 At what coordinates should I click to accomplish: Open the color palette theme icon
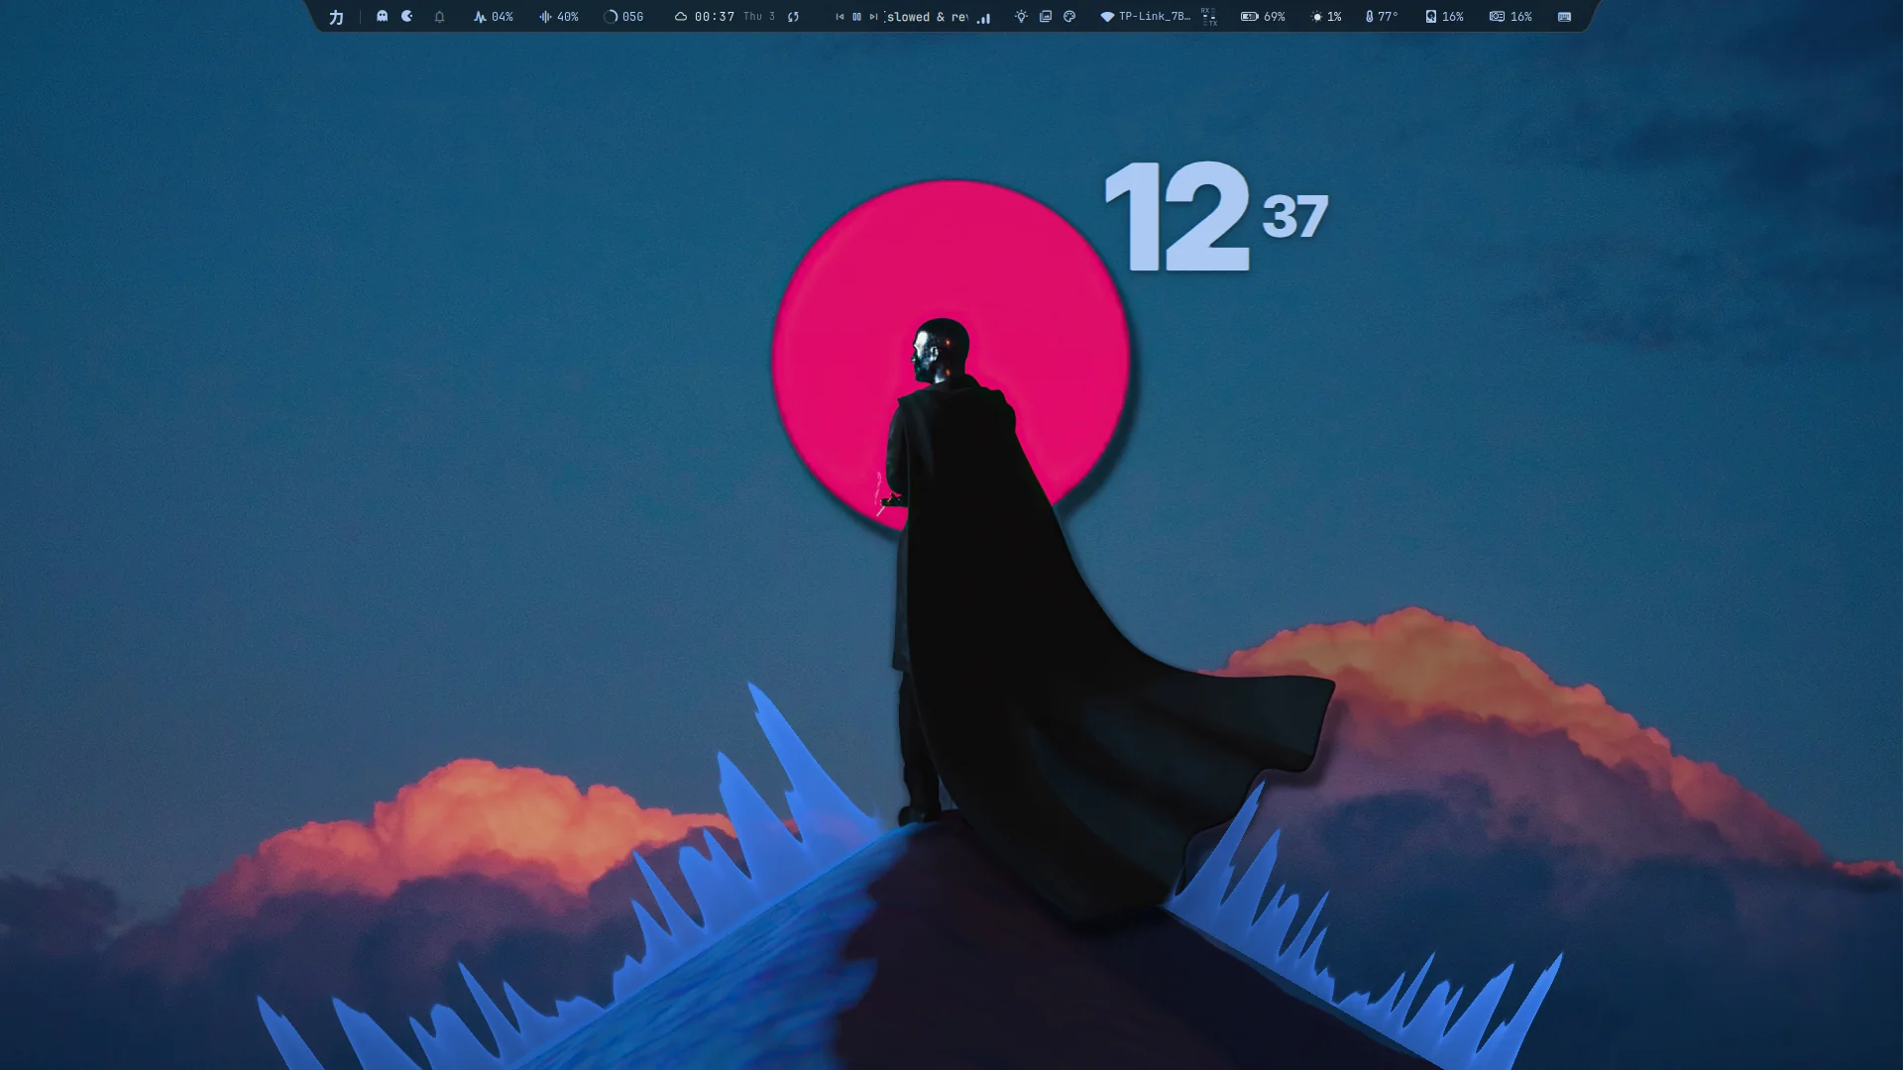(x=1069, y=17)
